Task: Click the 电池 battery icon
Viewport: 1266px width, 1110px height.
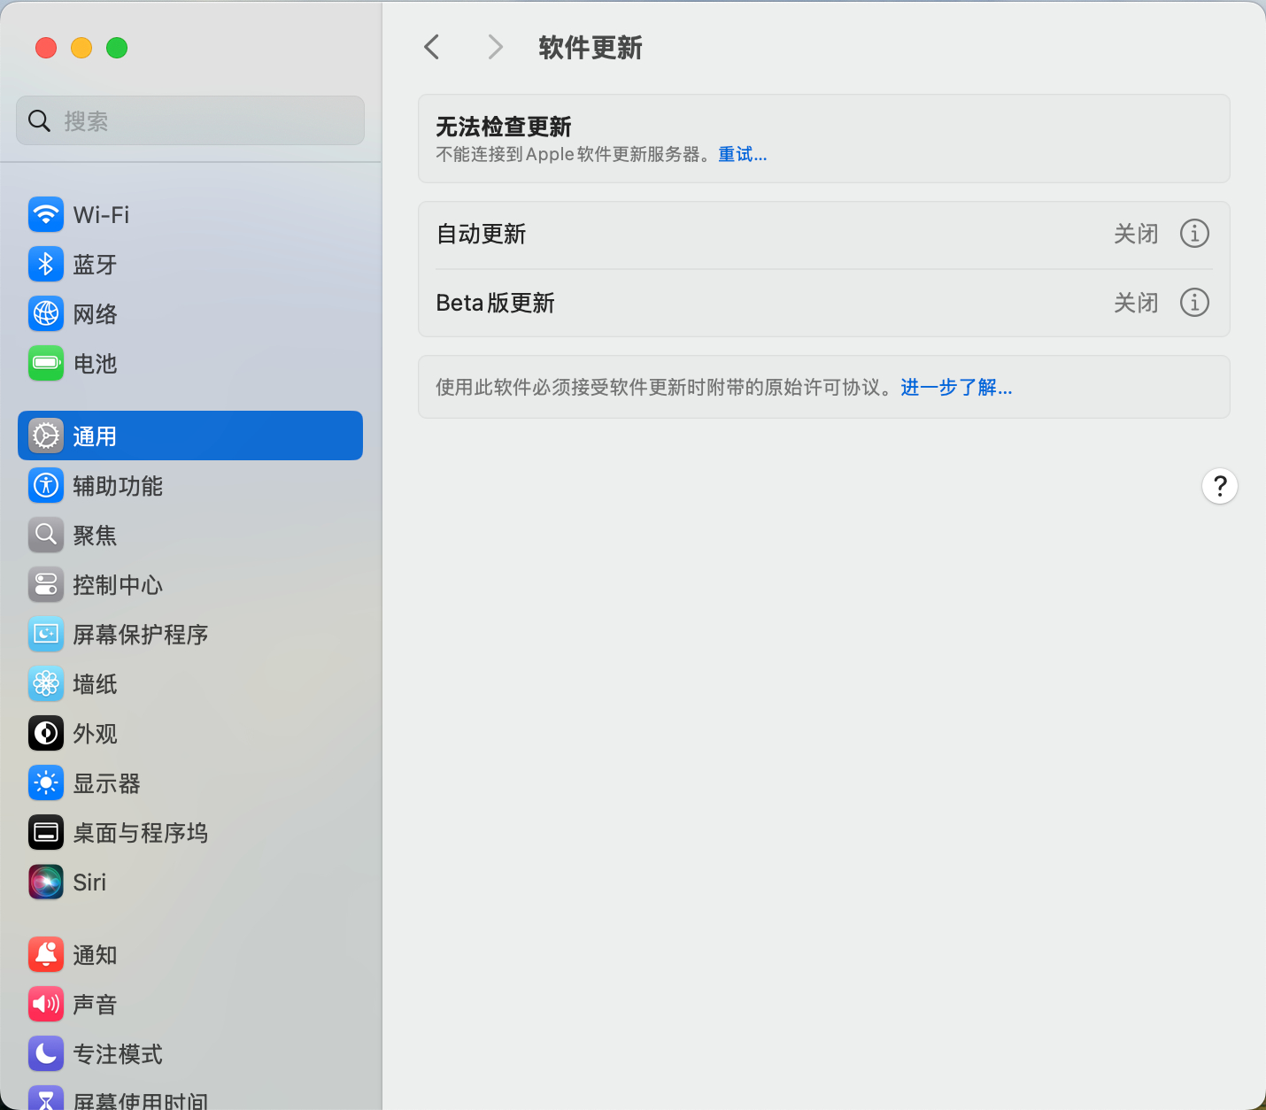Action: tap(45, 363)
